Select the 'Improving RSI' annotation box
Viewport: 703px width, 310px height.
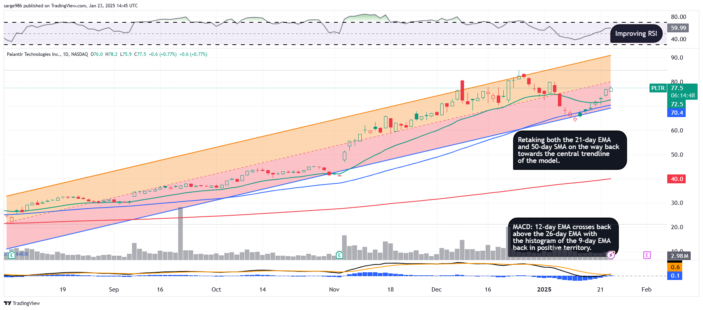click(x=636, y=34)
